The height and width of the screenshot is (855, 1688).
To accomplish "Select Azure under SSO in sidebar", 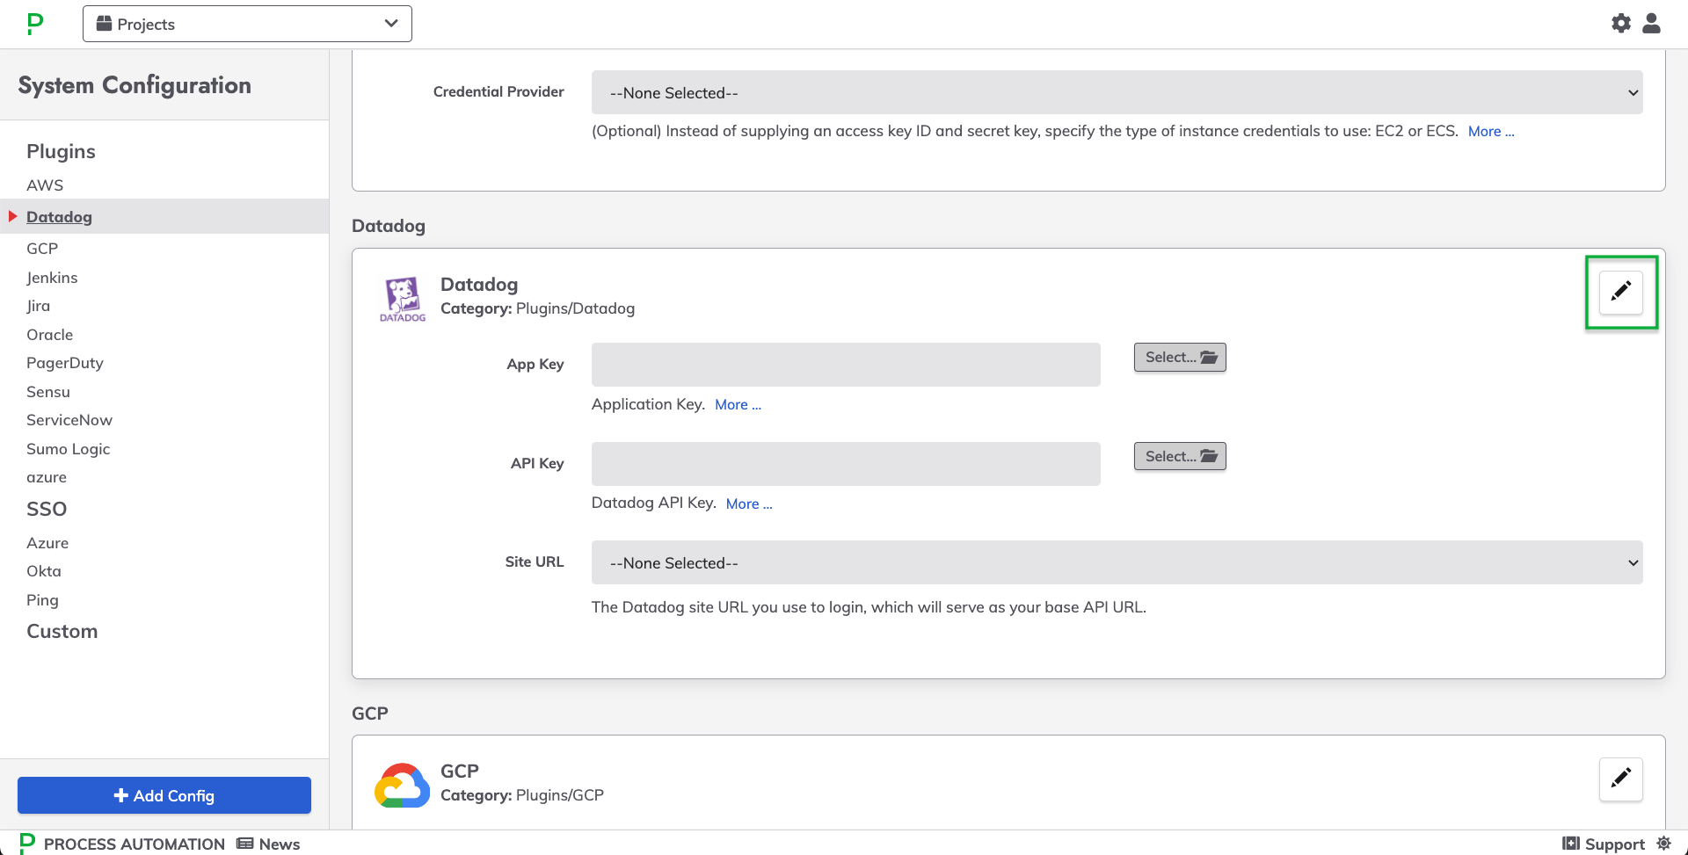I will (47, 543).
